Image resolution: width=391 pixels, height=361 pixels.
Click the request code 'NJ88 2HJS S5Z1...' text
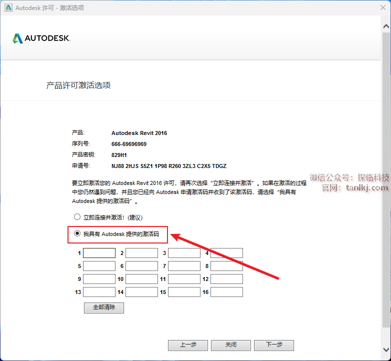tap(169, 166)
